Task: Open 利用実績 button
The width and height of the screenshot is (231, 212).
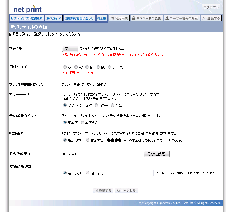Action: tap(119, 19)
